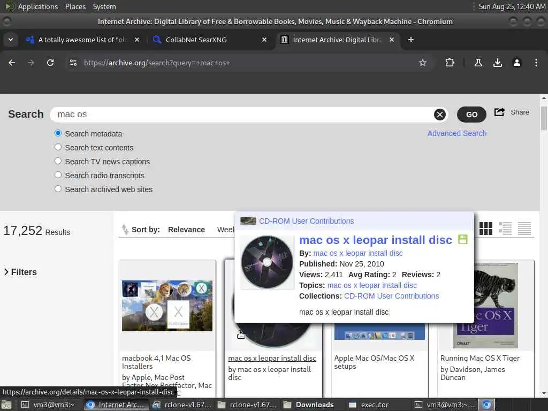Open the Places menu
Screen dimensions: 548x411
pyautogui.click(x=75, y=6)
